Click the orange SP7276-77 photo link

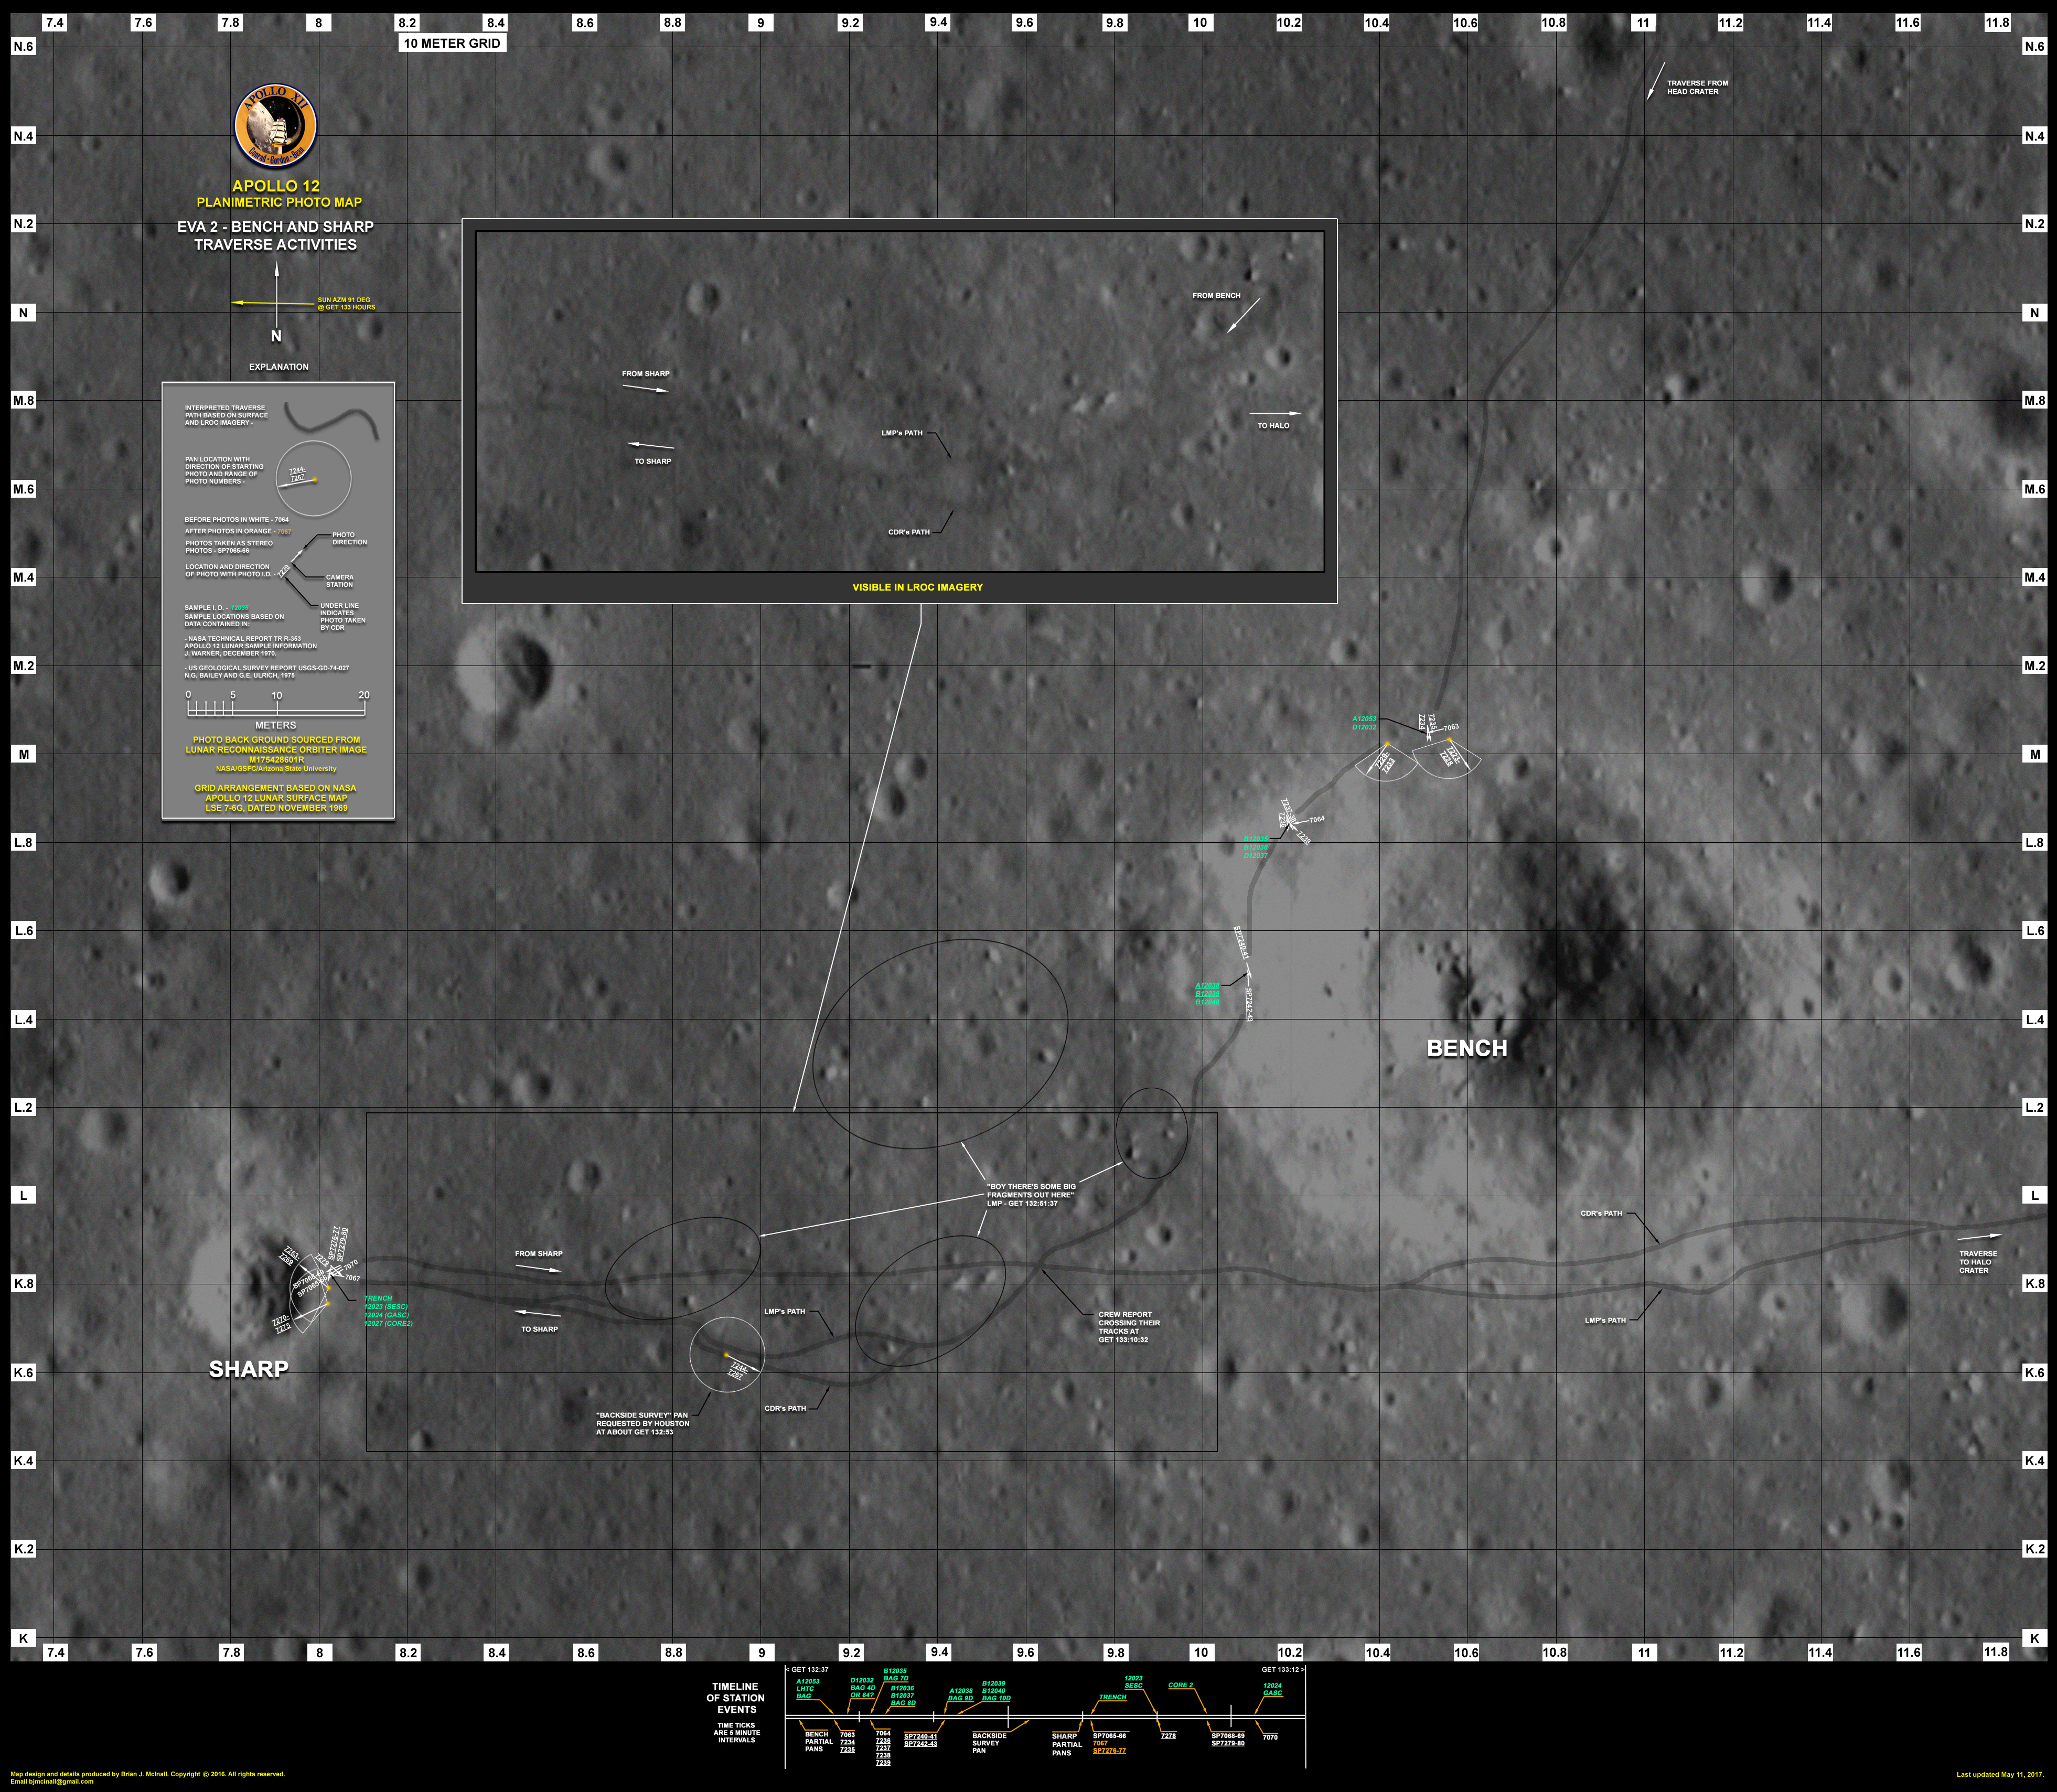point(1109,1751)
